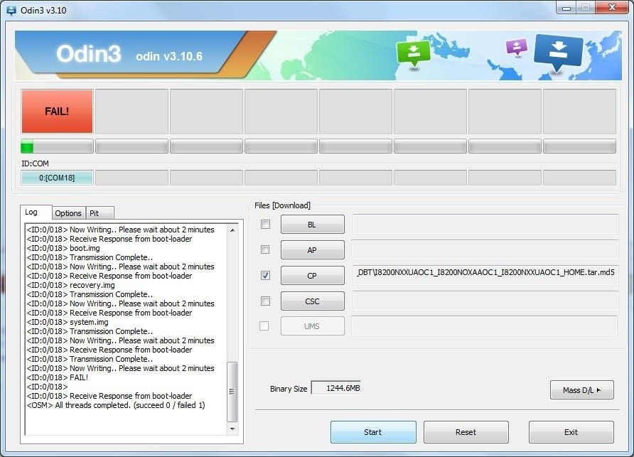Click the red FAIL! status box

(57, 111)
